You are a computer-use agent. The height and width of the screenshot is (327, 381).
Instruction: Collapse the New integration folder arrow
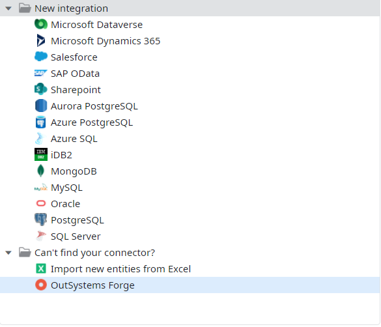point(8,8)
